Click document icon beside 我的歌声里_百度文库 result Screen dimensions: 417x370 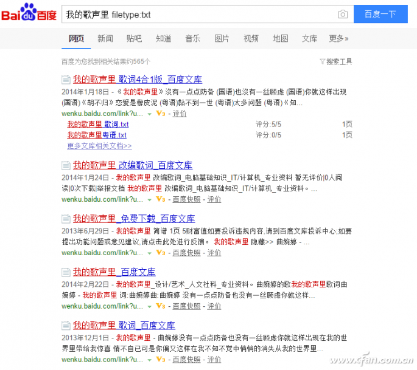66,272
